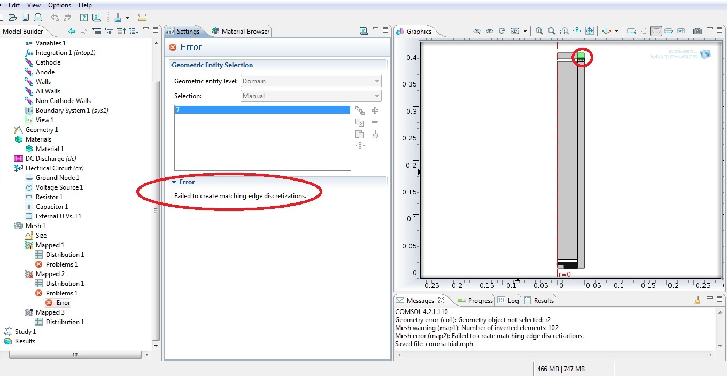The width and height of the screenshot is (727, 376).
Task: Select entry 7 in the selection list
Action: click(262, 109)
